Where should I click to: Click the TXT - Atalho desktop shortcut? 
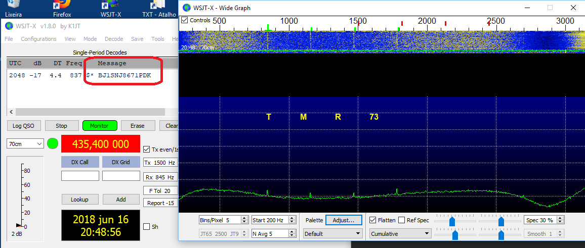coord(159,6)
